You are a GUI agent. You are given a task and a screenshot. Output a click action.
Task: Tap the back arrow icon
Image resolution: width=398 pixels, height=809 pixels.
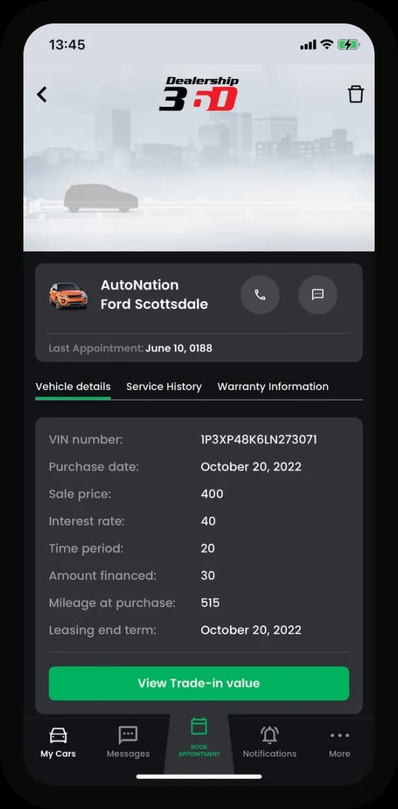coord(42,94)
